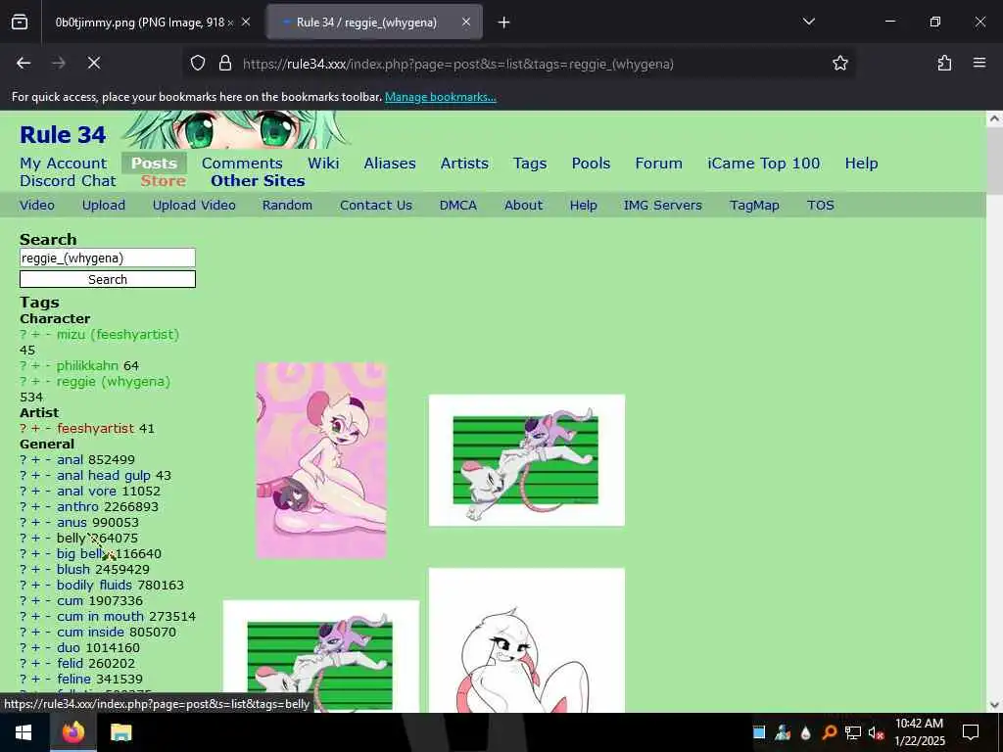Open File Explorer from the taskbar
This screenshot has width=1003, height=752.
(x=120, y=732)
